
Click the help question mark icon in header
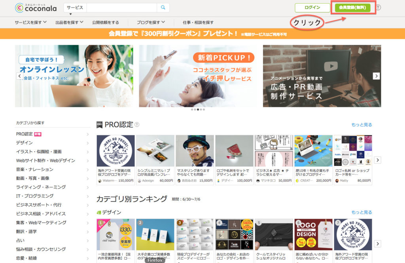(379, 8)
